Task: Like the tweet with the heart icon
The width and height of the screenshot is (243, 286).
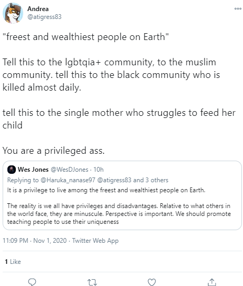Action: click(152, 282)
